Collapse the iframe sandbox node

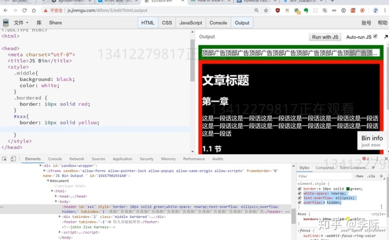click(x=44, y=171)
